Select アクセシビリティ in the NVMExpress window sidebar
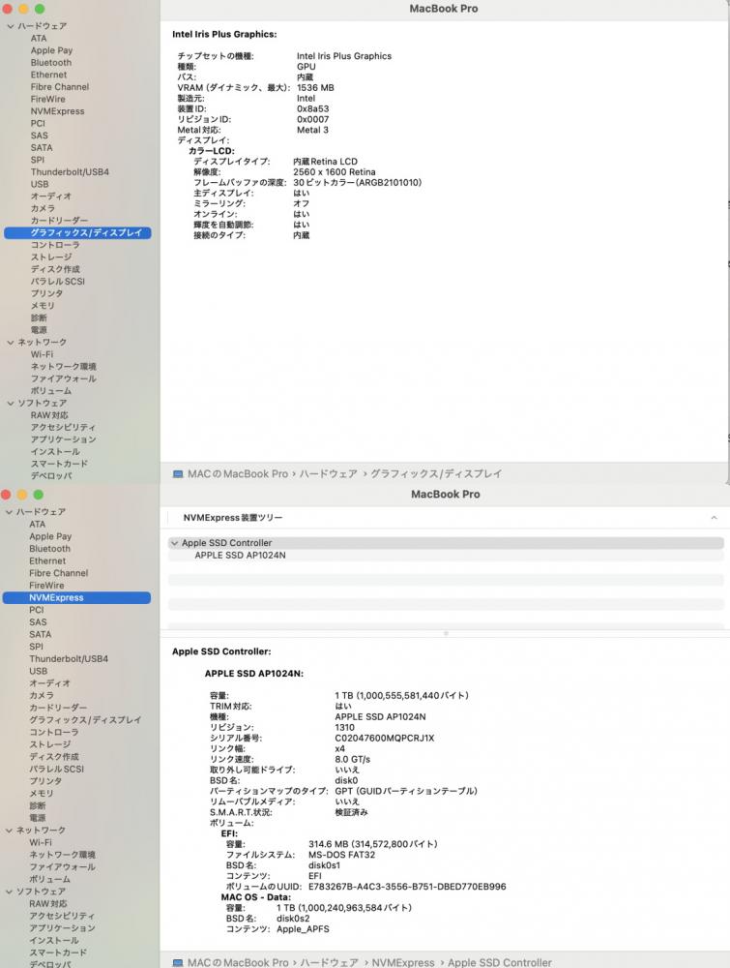 point(62,916)
